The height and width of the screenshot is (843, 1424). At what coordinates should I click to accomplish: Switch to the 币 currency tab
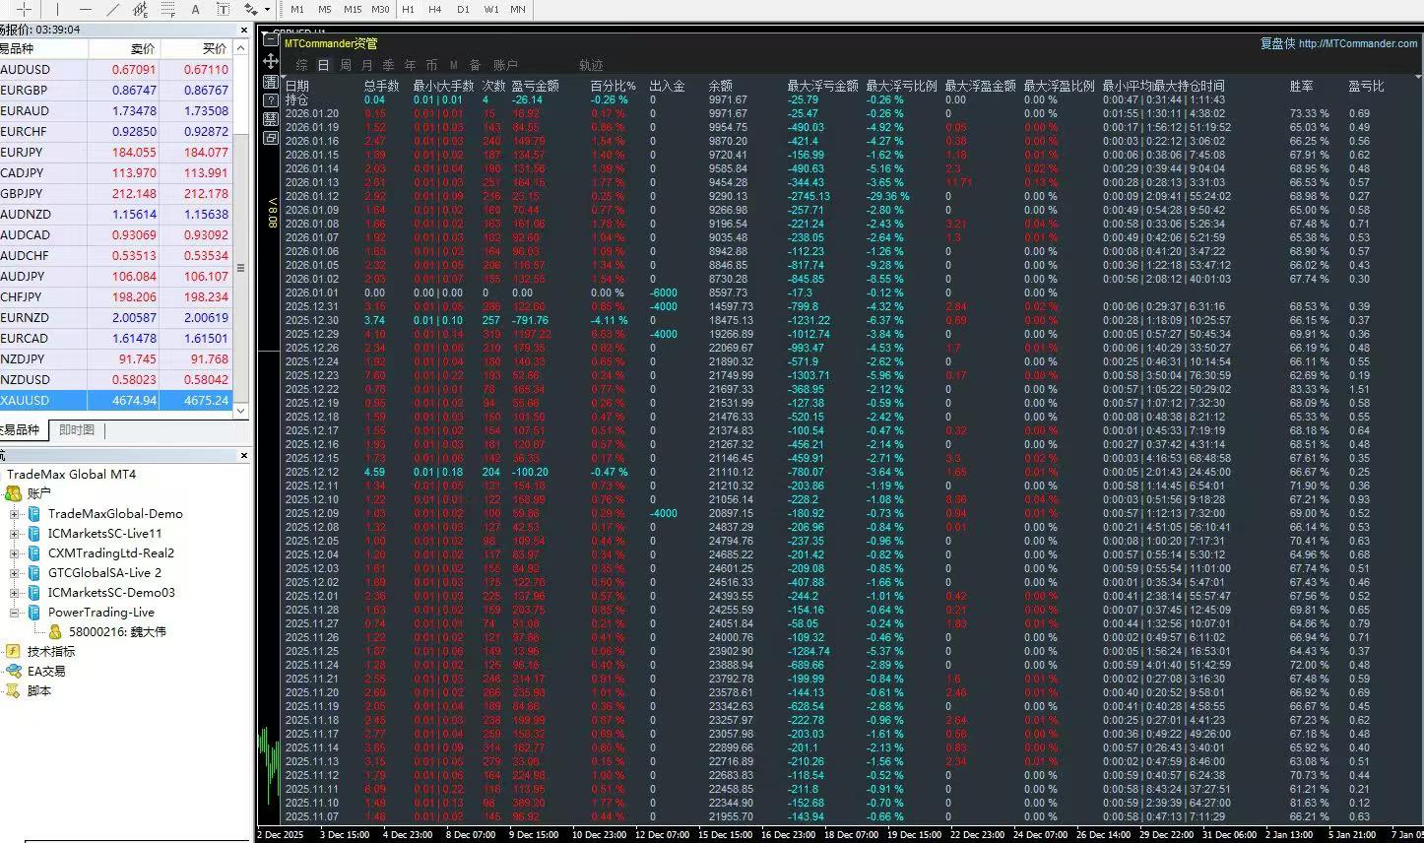(x=432, y=65)
